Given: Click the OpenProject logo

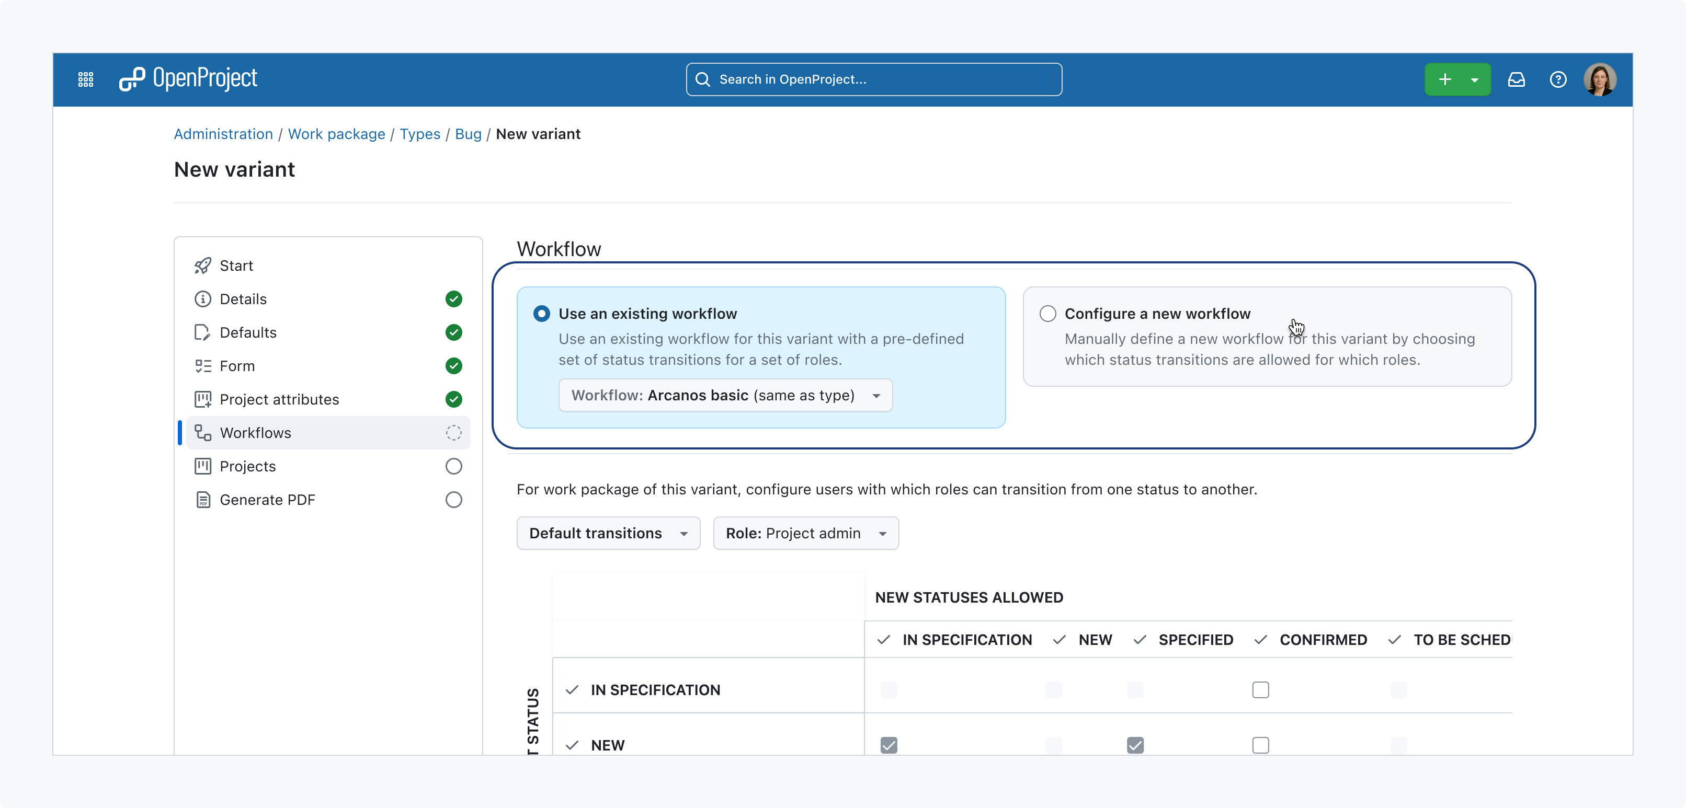Looking at the screenshot, I should point(188,78).
